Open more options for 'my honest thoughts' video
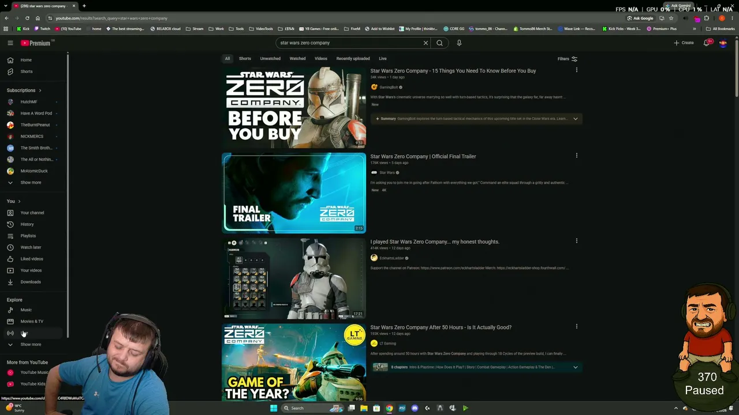This screenshot has width=739, height=415. (x=576, y=241)
